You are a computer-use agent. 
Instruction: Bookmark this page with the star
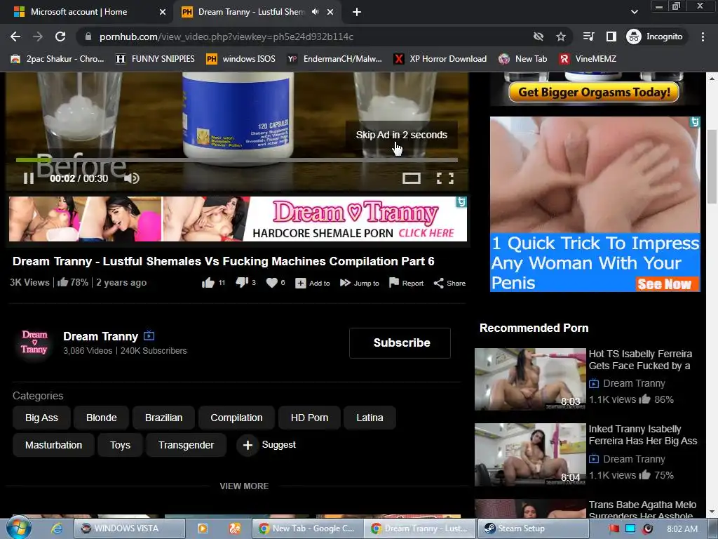[561, 36]
